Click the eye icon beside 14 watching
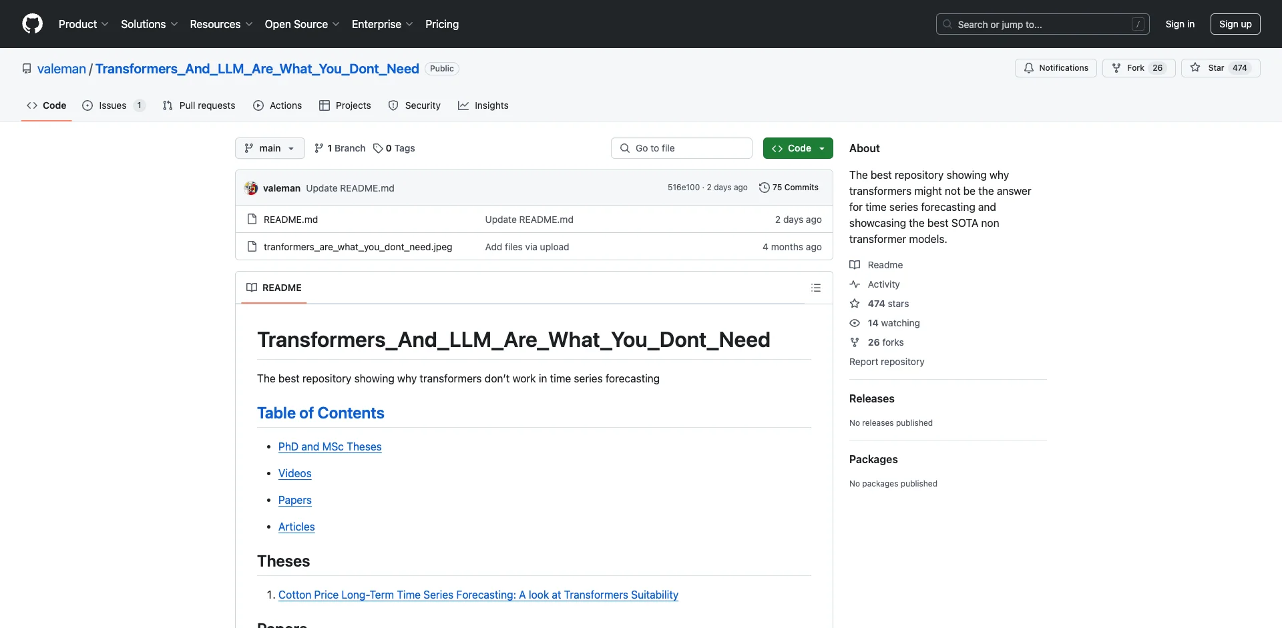Viewport: 1282px width, 628px height. point(855,323)
